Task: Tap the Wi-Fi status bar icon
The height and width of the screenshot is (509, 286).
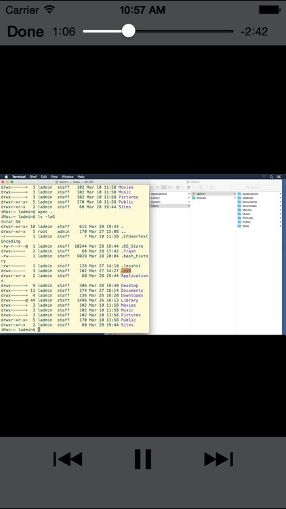Action: pos(49,10)
